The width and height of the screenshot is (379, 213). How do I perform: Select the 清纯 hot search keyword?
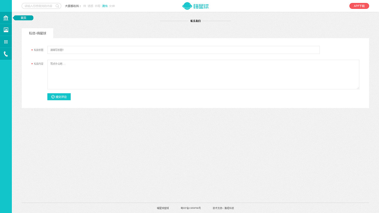[105, 6]
